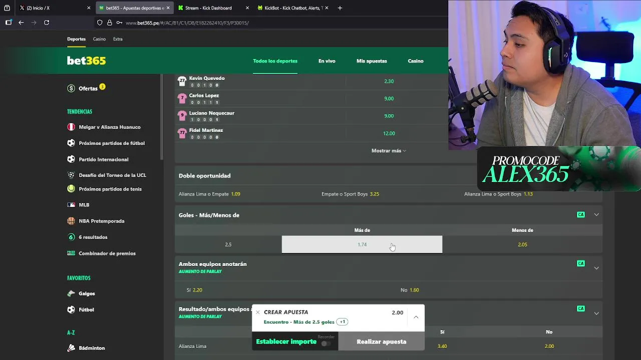Select Extra in top navigation

click(118, 39)
